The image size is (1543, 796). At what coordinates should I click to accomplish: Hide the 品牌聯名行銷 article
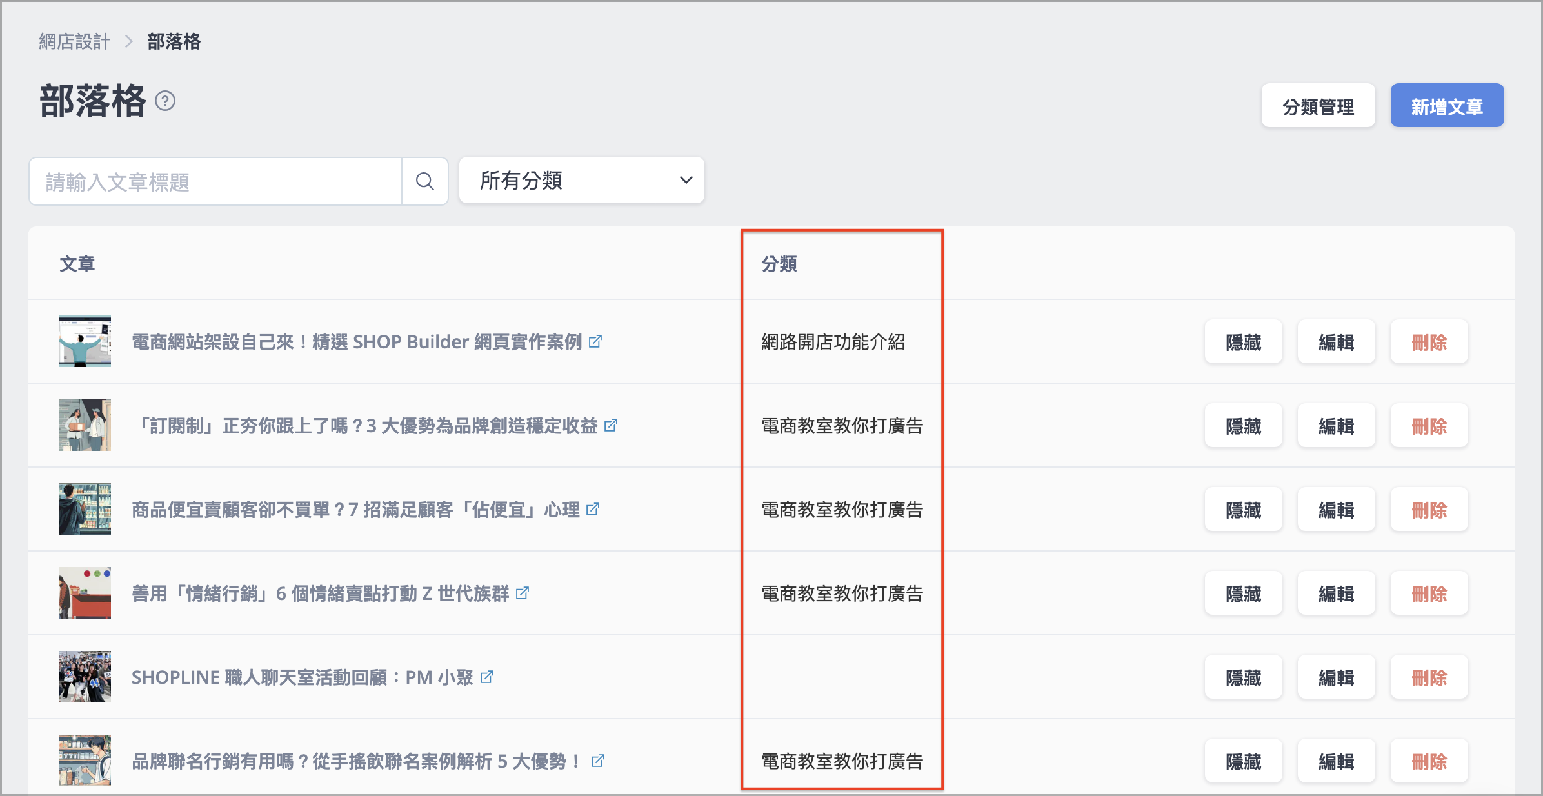(x=1243, y=761)
